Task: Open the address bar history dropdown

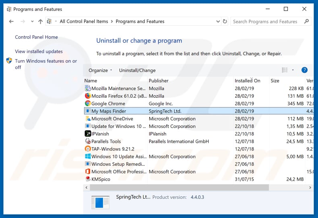Action: 218,21
